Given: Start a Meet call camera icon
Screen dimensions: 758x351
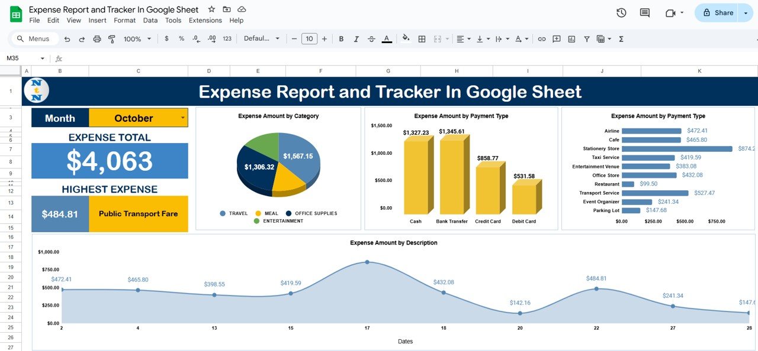Looking at the screenshot, I should point(670,13).
